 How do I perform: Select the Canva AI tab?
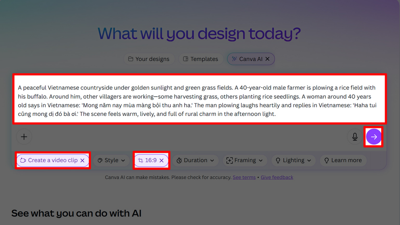point(247,59)
